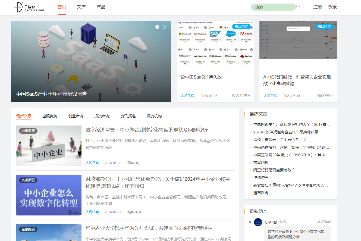This screenshot has height=241, width=361.
Task: Open article 论中国SaaS的持久战
Action: click(201, 77)
